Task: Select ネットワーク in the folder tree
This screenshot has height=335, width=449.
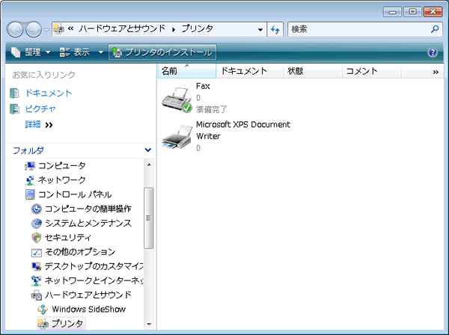Action: (62, 179)
